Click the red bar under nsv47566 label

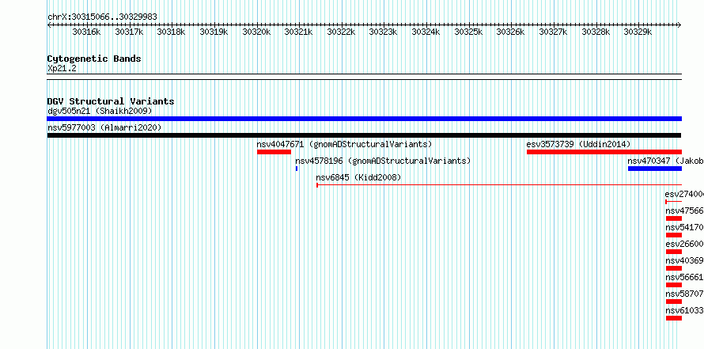coord(673,218)
